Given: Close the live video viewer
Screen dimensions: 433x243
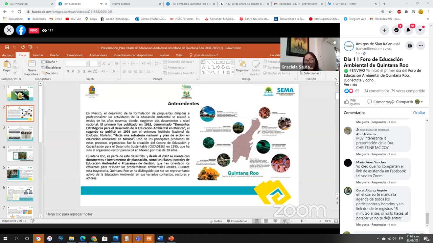Looking at the screenshot, I should [9, 30].
